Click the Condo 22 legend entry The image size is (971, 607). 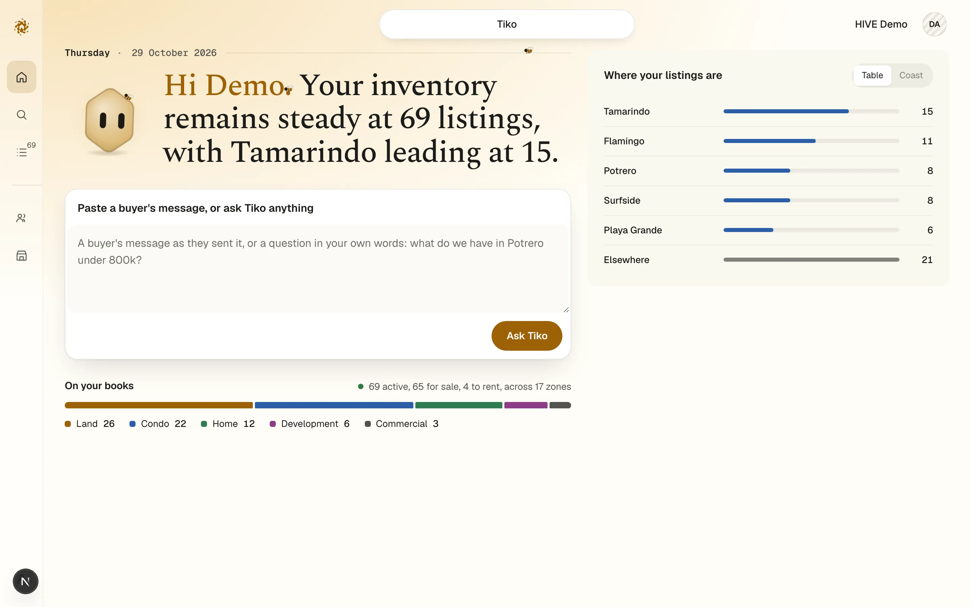click(x=158, y=424)
